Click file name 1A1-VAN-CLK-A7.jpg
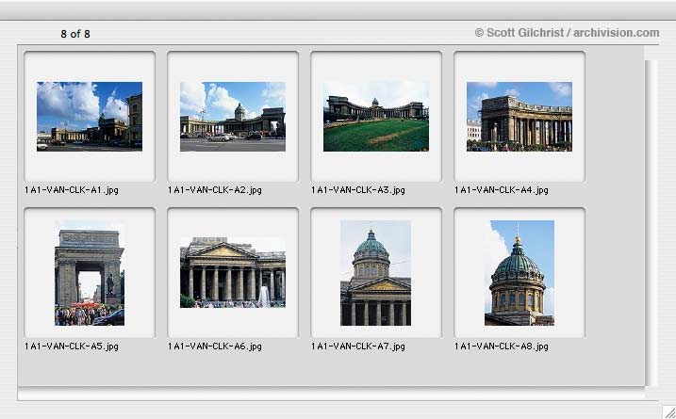This screenshot has height=419, width=676. click(x=358, y=346)
